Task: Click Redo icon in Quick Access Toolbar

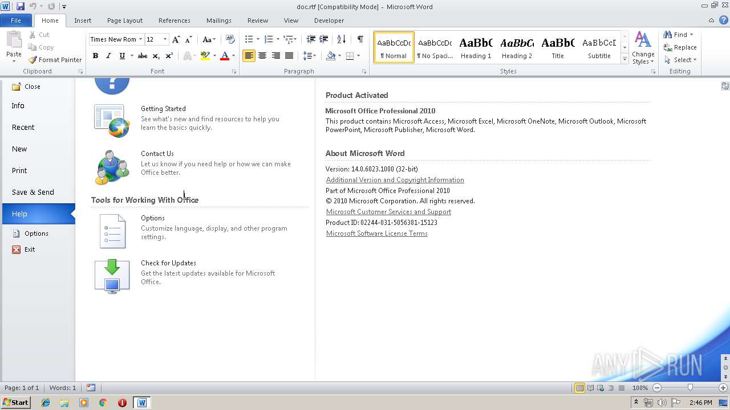Action: click(51, 6)
